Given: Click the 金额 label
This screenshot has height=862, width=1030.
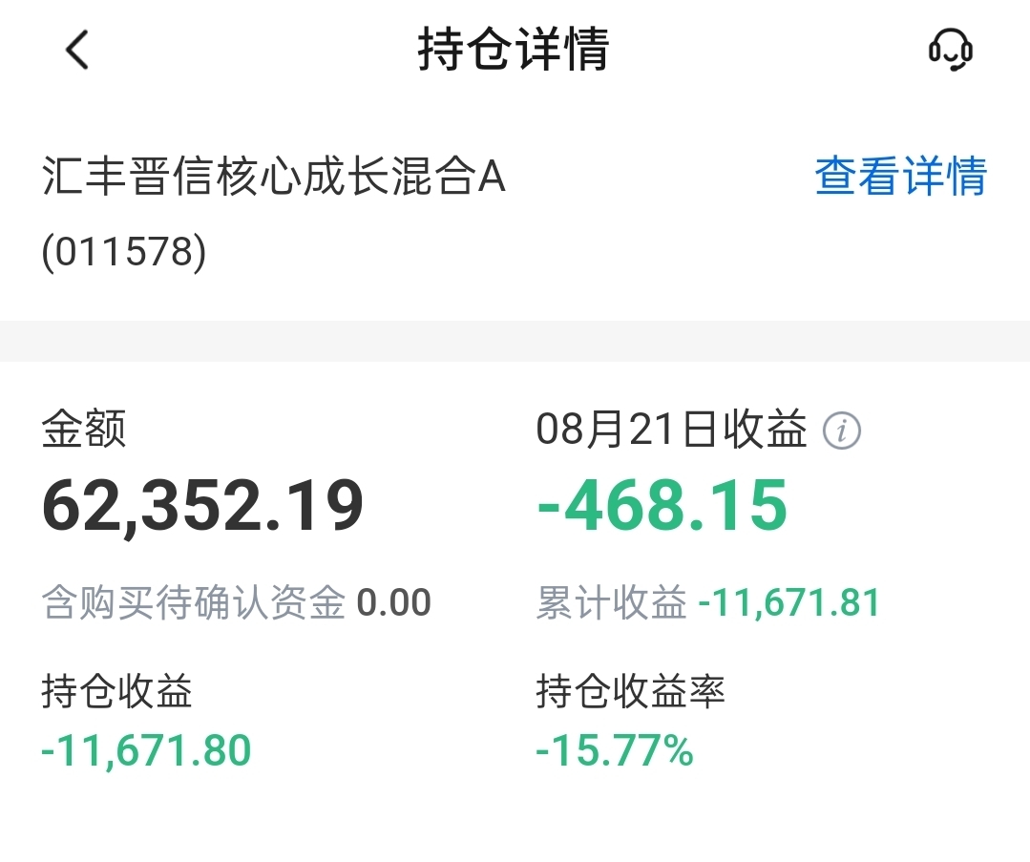Looking at the screenshot, I should point(84,431).
